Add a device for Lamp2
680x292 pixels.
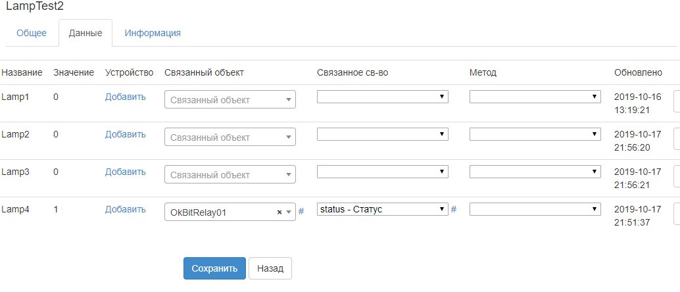coord(125,134)
